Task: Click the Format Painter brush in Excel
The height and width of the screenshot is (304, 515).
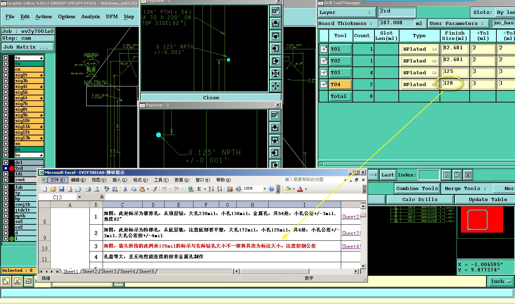Action: pyautogui.click(x=154, y=189)
